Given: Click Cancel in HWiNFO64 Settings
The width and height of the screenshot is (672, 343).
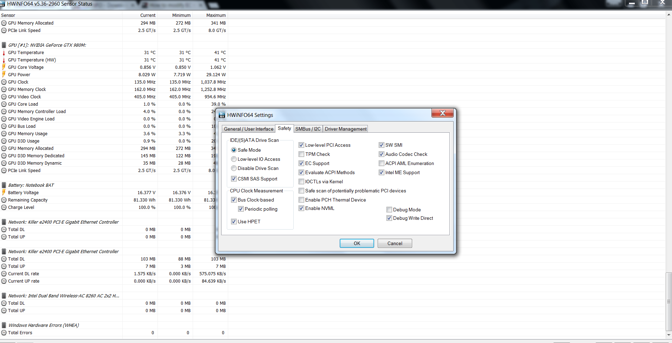Looking at the screenshot, I should tap(395, 243).
